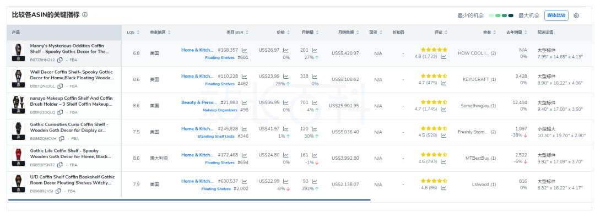
Task: Copy ASIN B088ZQMCVH with its copy icon
Action: pos(62,138)
